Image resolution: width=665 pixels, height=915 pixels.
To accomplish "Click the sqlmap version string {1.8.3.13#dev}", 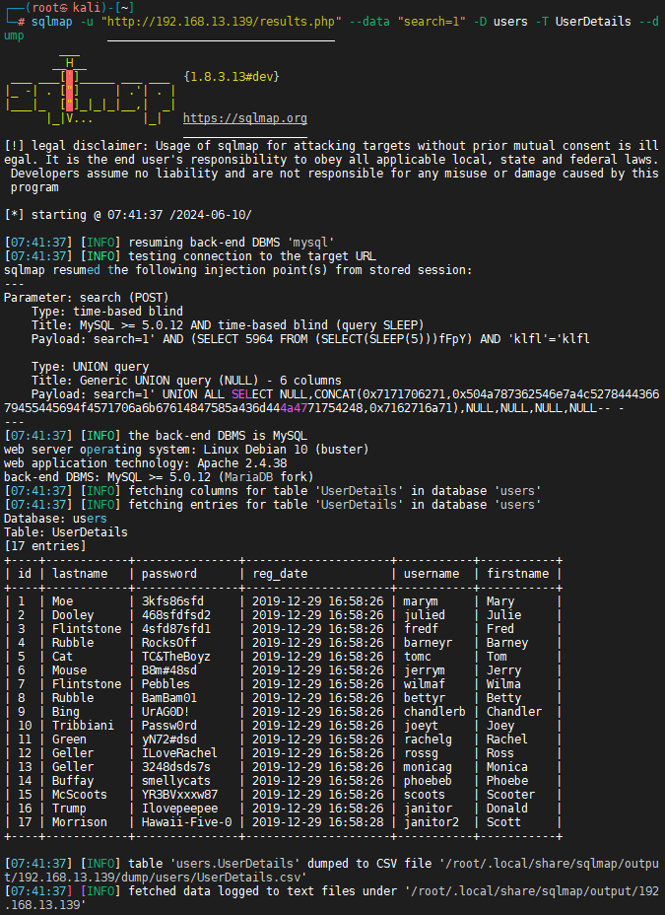I will coord(232,77).
